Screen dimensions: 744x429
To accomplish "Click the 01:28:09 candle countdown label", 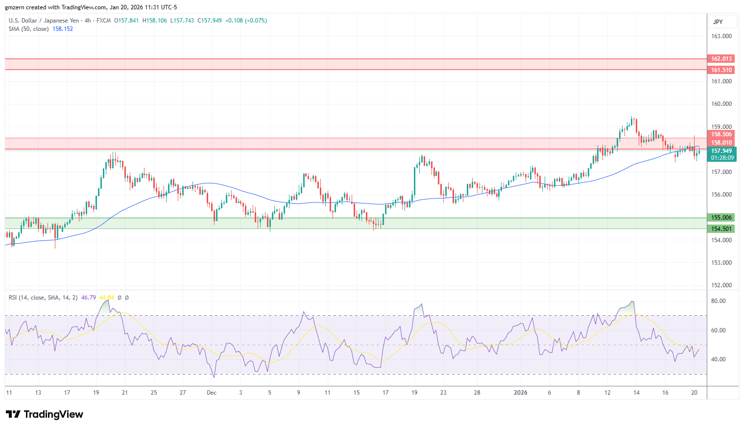I will (722, 158).
